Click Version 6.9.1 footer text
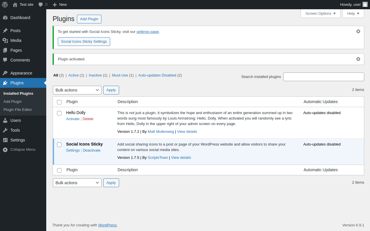Screen dimensions: 370x231 [353, 225]
